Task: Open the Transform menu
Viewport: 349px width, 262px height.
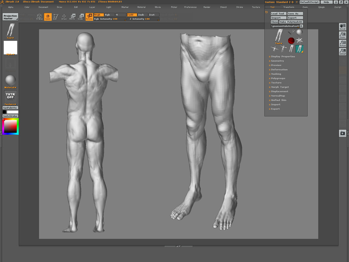Action: (289, 7)
